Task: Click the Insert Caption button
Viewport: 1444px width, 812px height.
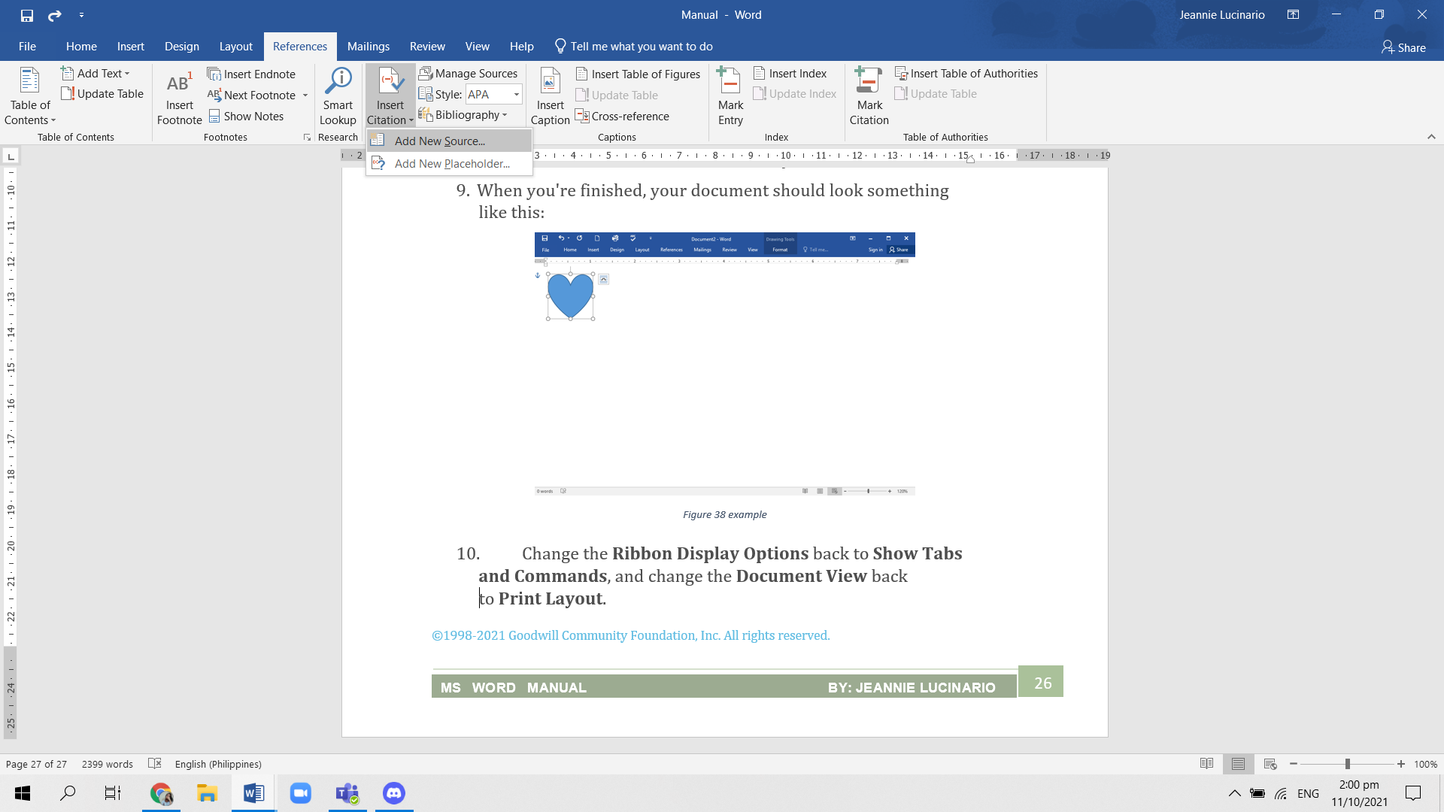Action: click(x=551, y=96)
